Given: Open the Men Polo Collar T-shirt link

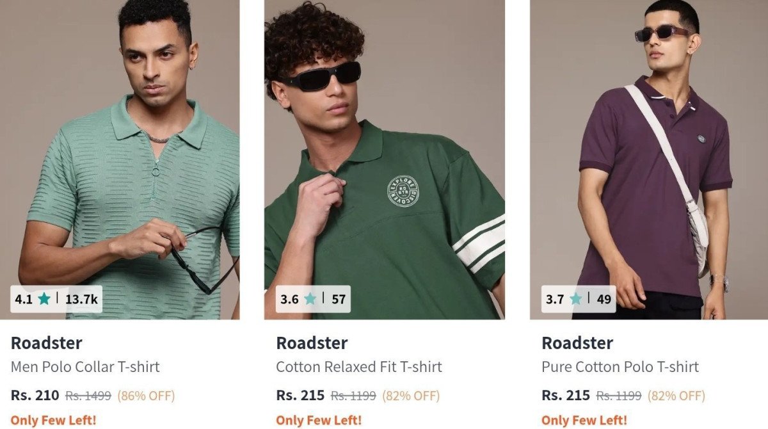Looking at the screenshot, I should 85,367.
